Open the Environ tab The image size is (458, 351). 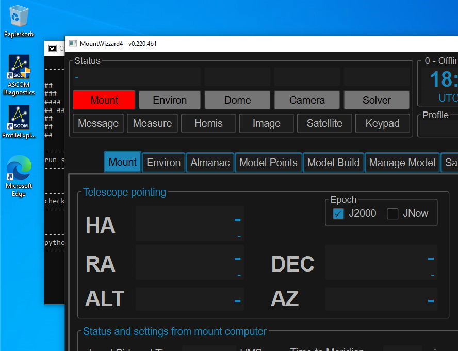pos(163,163)
